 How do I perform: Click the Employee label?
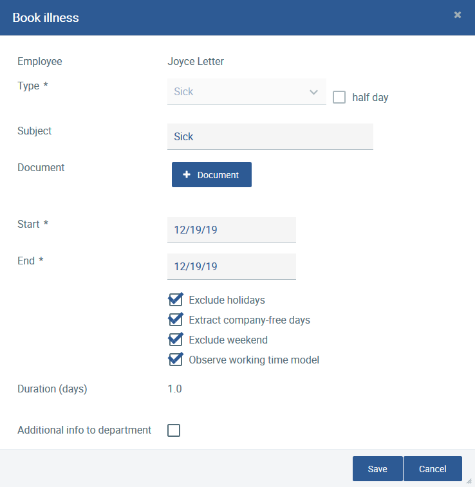coord(40,62)
